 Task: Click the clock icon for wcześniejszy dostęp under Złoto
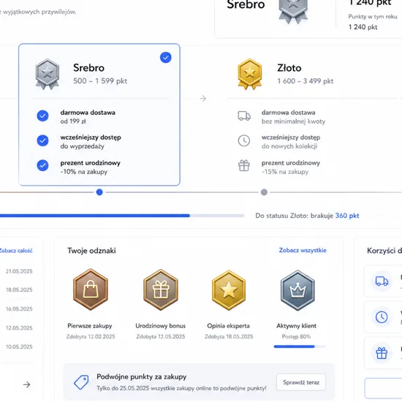point(244,141)
